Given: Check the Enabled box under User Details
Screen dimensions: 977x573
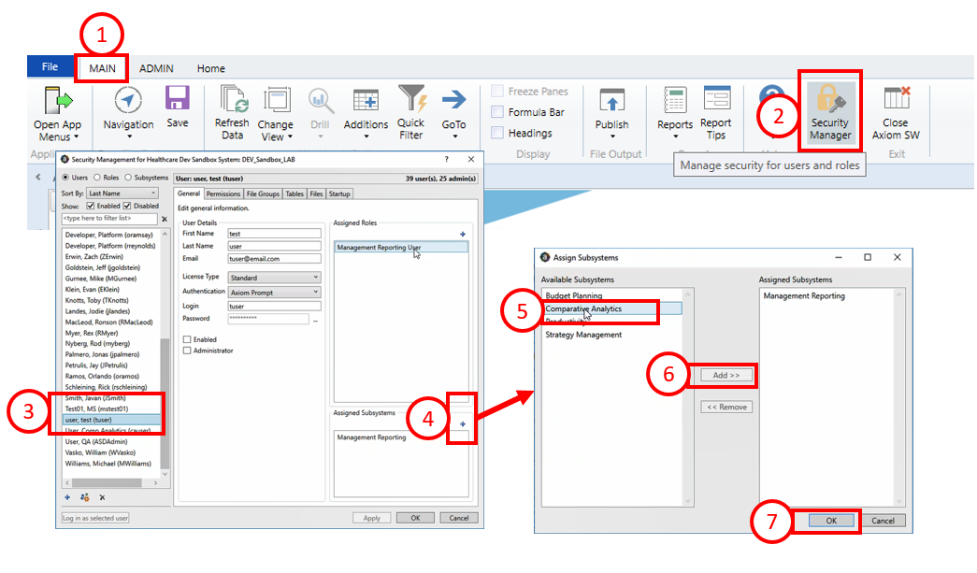Looking at the screenshot, I should 187,339.
